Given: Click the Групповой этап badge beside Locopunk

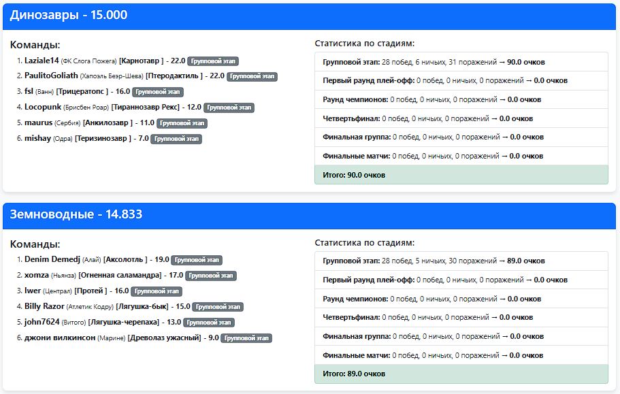Looking at the screenshot, I should pos(229,108).
